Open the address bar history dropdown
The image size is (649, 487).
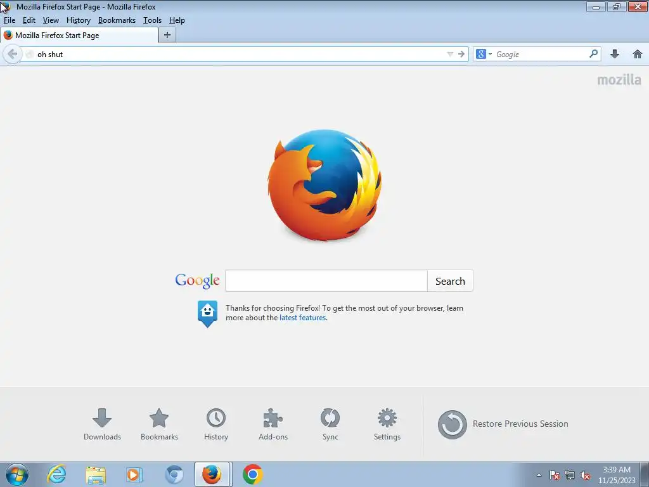click(x=450, y=55)
